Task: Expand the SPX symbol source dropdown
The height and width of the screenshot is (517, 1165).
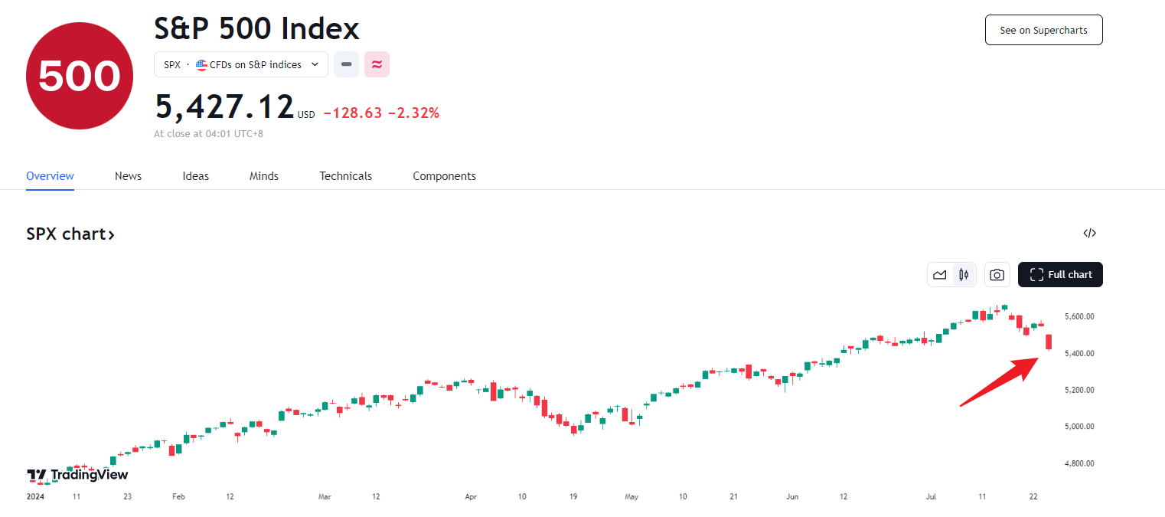Action: (315, 64)
